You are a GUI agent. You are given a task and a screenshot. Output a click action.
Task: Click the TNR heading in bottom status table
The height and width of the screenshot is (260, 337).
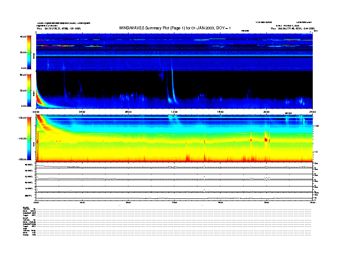coord(25,229)
